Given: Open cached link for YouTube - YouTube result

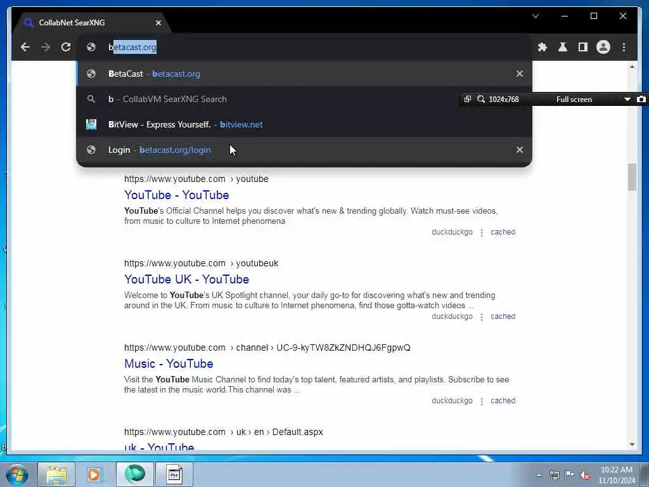Looking at the screenshot, I should click(503, 232).
